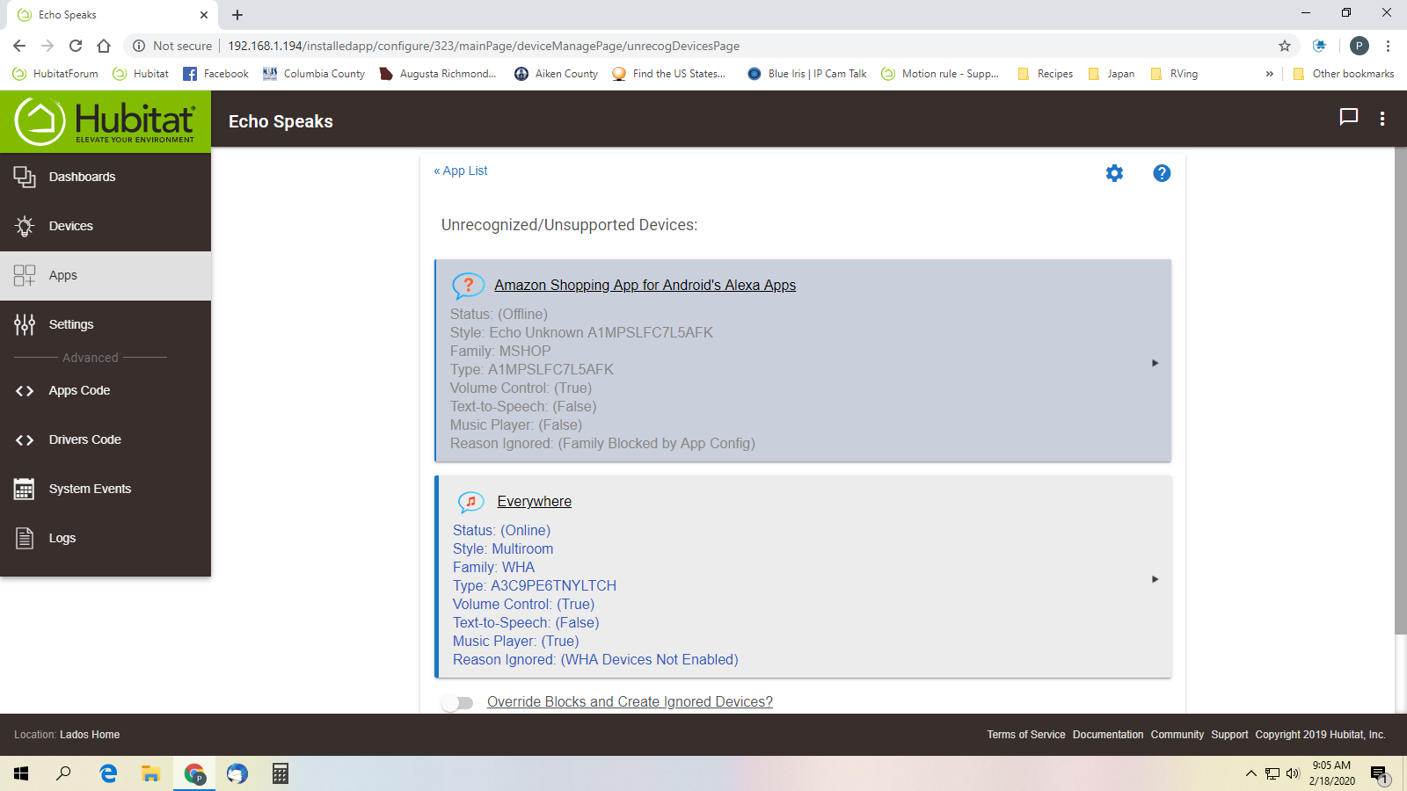Go back to App List link
1407x791 pixels.
[x=461, y=171]
